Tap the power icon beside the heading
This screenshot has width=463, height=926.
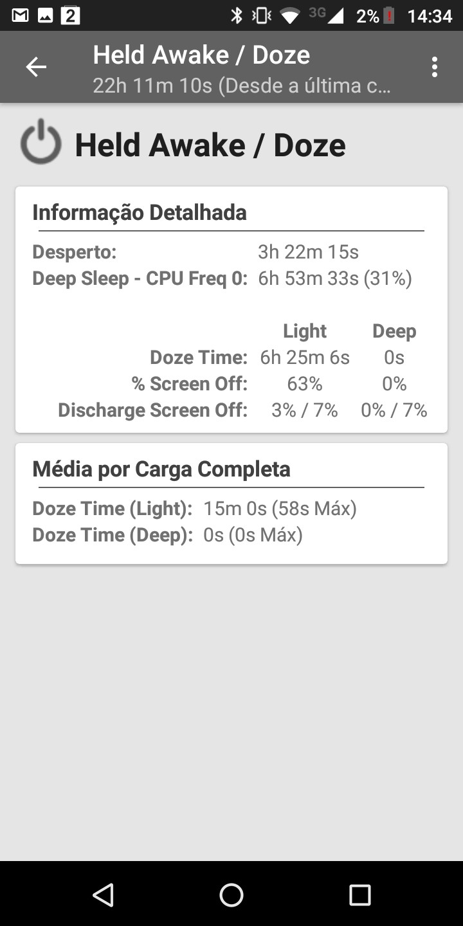tap(41, 141)
